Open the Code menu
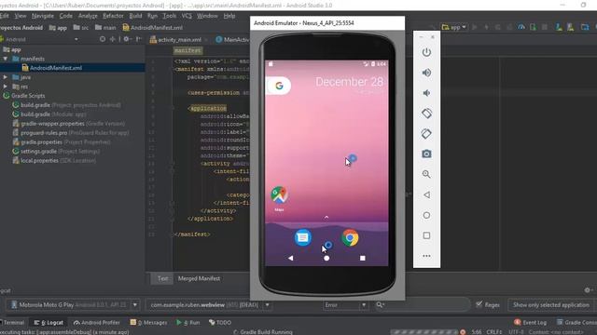This screenshot has height=335, width=597. pos(66,16)
